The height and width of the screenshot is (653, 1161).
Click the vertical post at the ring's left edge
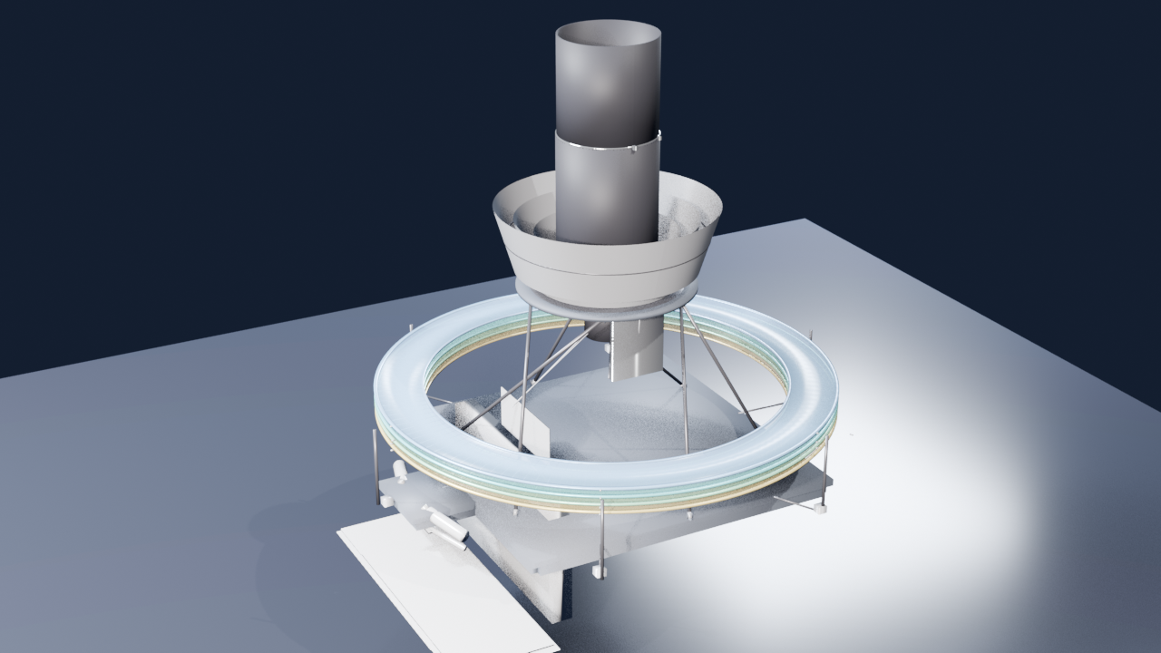(x=376, y=465)
